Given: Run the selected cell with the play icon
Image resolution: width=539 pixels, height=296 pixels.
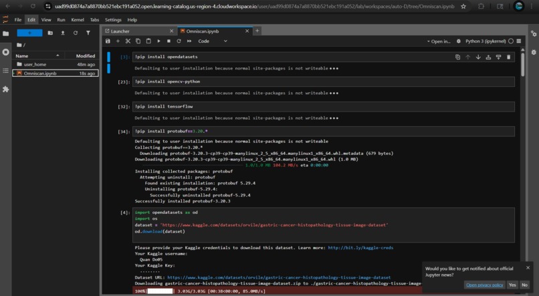Looking at the screenshot, I should 158,41.
